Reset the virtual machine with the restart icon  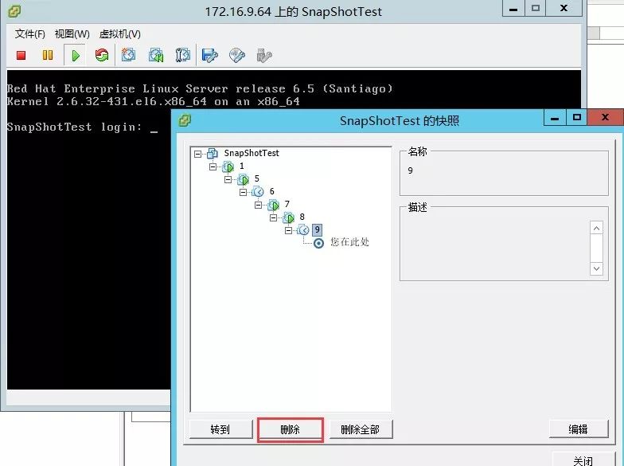102,55
